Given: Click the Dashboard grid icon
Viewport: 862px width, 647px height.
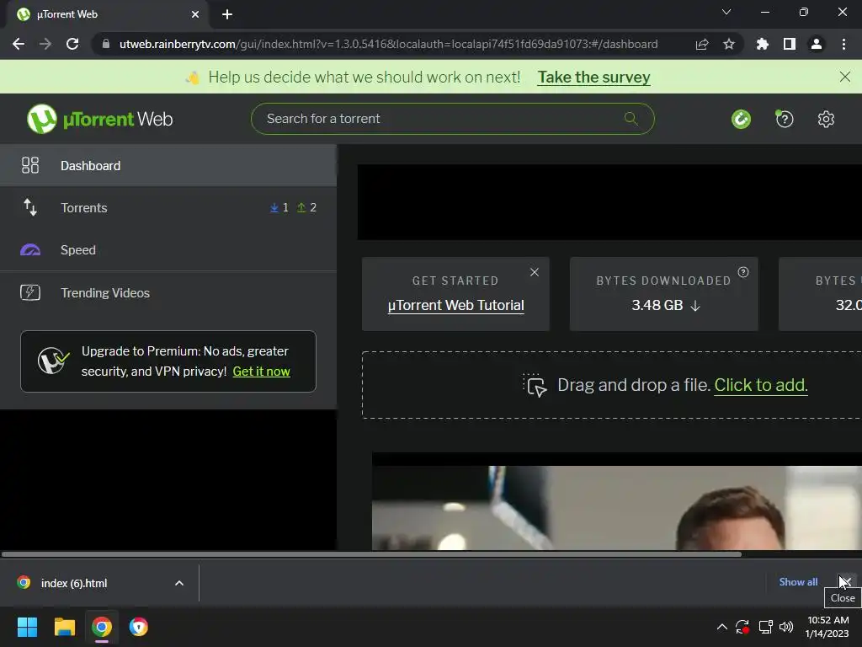Looking at the screenshot, I should (30, 165).
